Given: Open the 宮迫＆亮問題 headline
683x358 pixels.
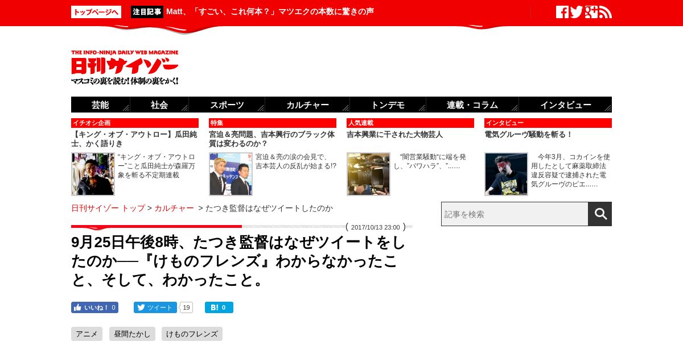Looking at the screenshot, I should [x=272, y=139].
